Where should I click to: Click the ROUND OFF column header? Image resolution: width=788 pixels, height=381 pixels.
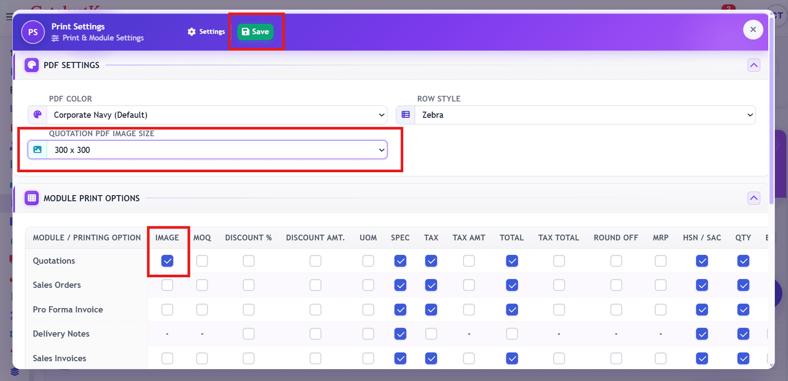(x=616, y=238)
